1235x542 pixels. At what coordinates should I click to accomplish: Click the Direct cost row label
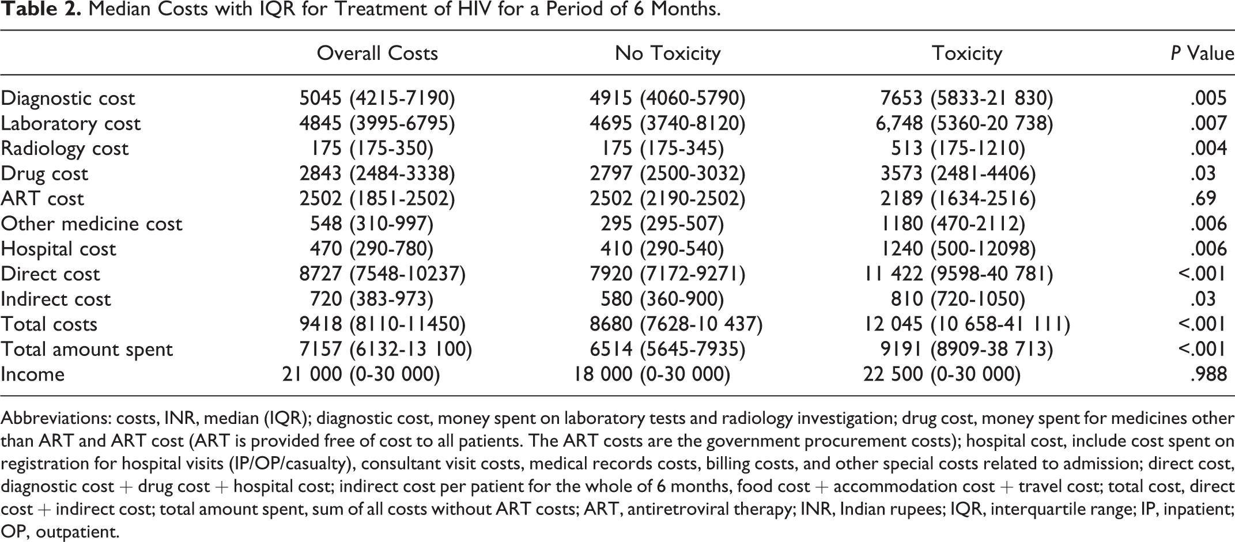pyautogui.click(x=50, y=274)
